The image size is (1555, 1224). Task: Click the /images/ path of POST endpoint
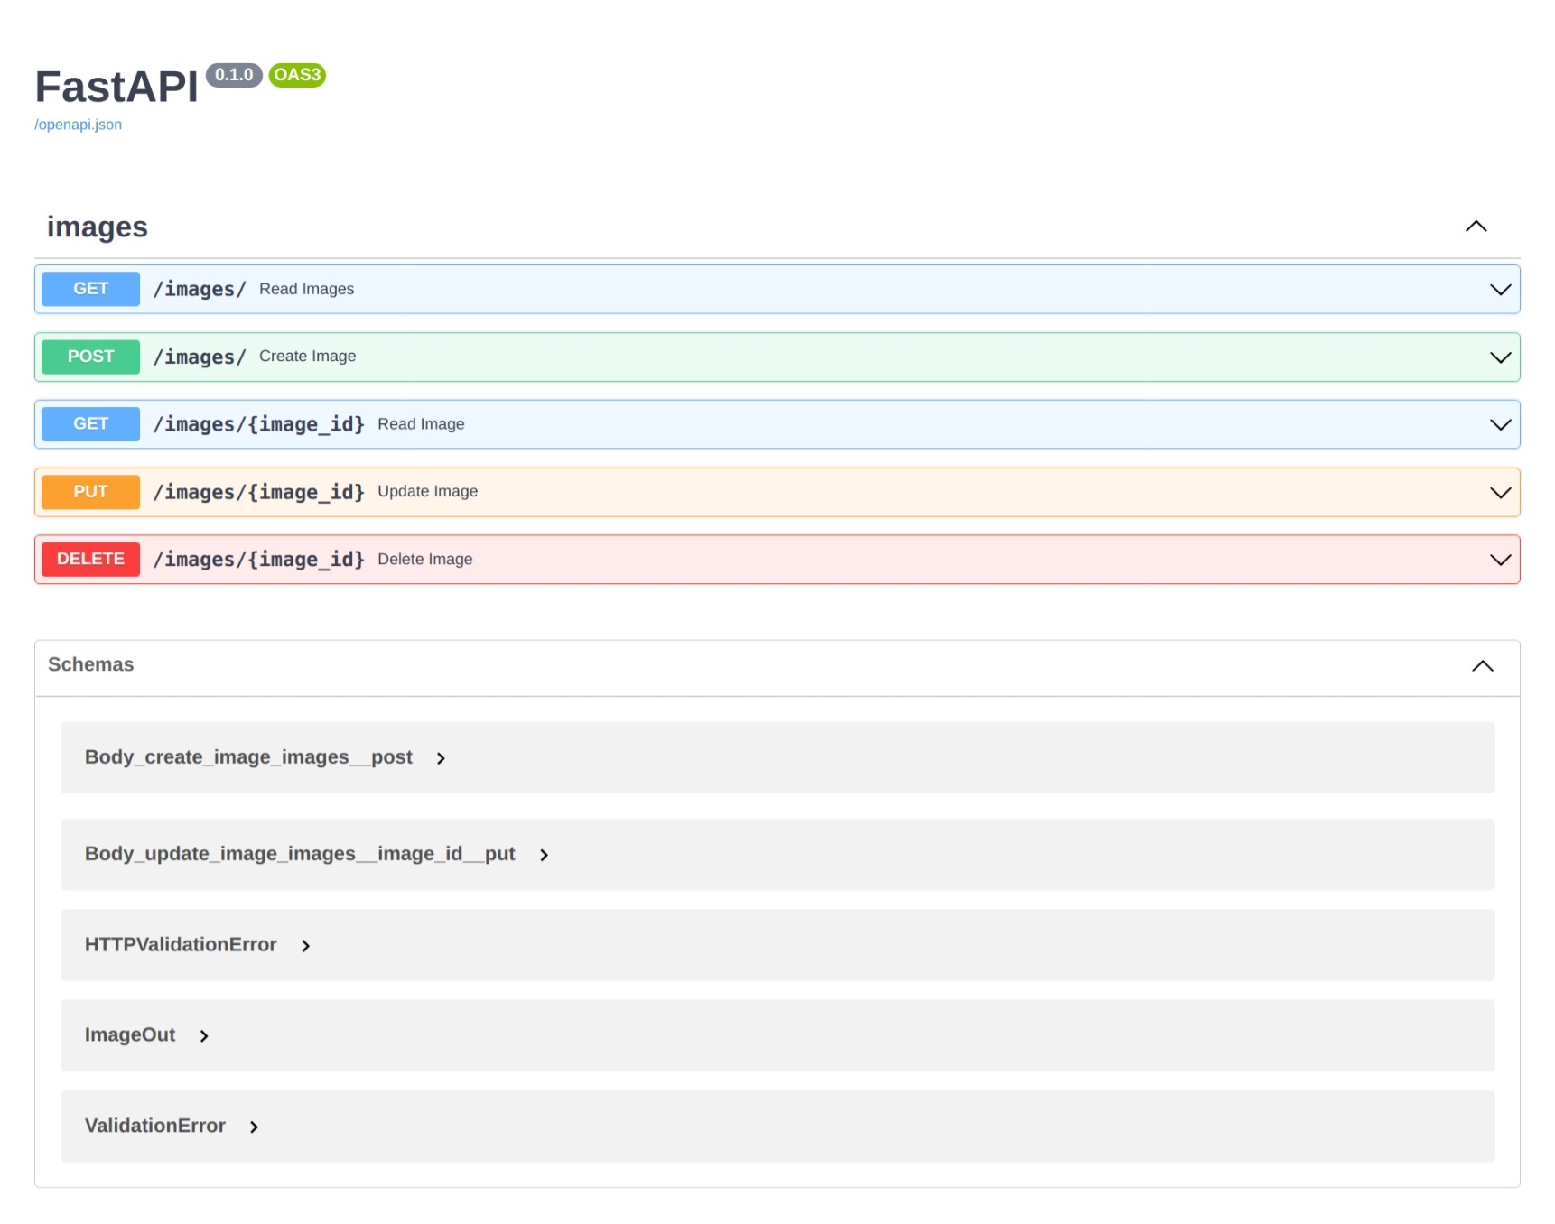[200, 357]
